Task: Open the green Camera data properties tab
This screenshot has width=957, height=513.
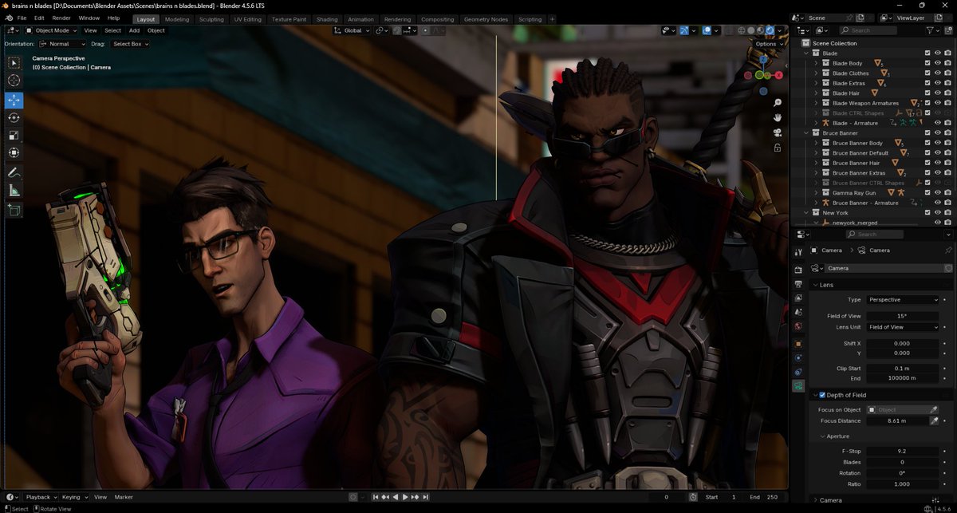Action: (x=798, y=386)
